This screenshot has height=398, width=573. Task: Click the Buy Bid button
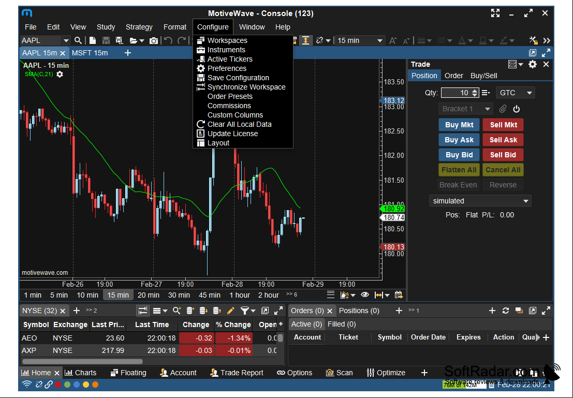[459, 155]
